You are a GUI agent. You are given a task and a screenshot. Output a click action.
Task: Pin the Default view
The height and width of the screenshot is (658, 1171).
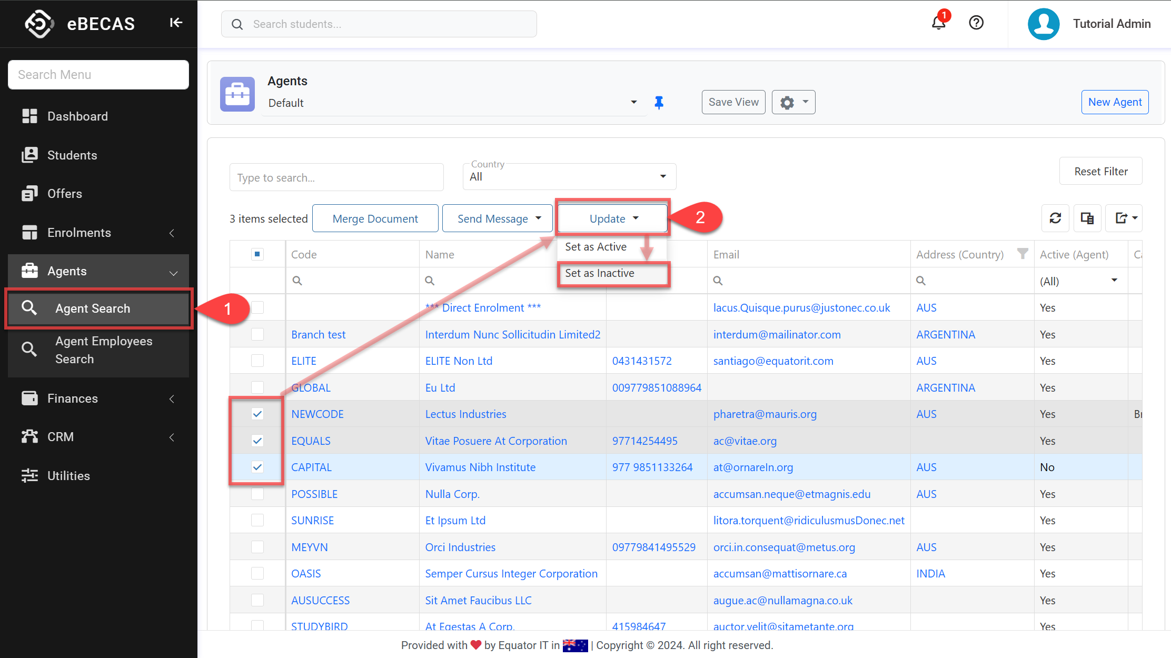click(659, 103)
